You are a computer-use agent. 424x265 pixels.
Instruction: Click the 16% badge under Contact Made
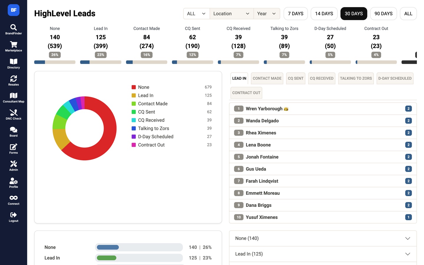click(x=147, y=55)
